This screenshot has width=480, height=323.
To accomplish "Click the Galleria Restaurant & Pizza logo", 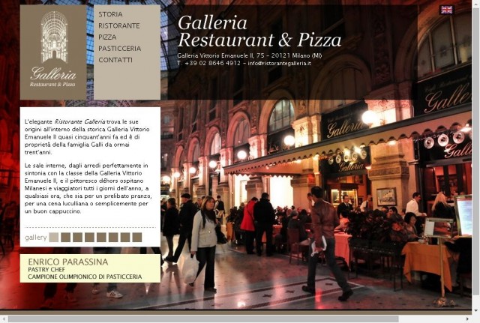I will [53, 52].
